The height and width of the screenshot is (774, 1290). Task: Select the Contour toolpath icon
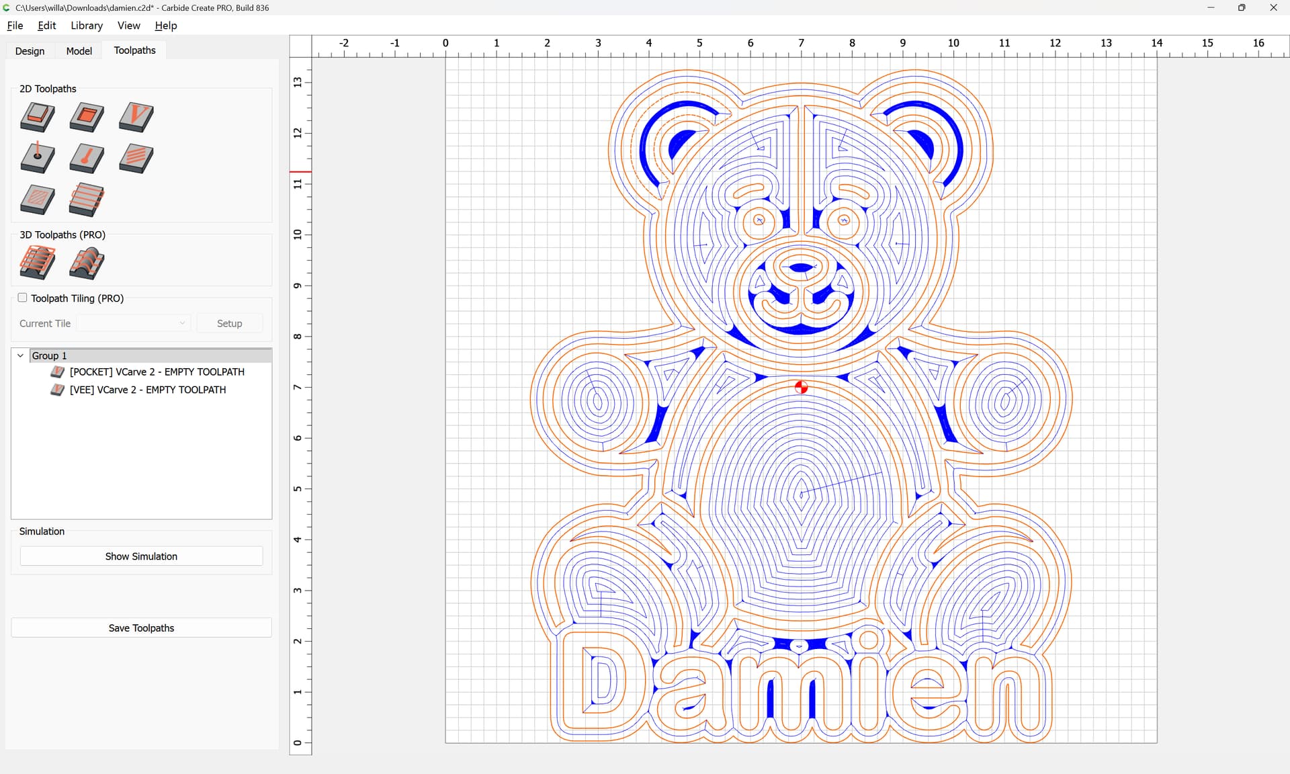(x=38, y=117)
